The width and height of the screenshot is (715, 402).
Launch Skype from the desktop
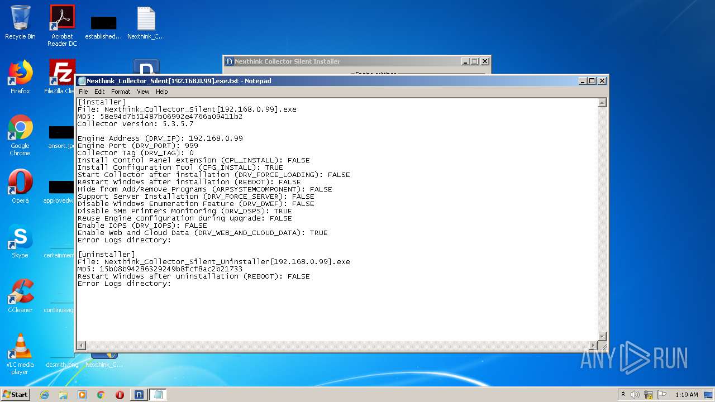coord(20,241)
